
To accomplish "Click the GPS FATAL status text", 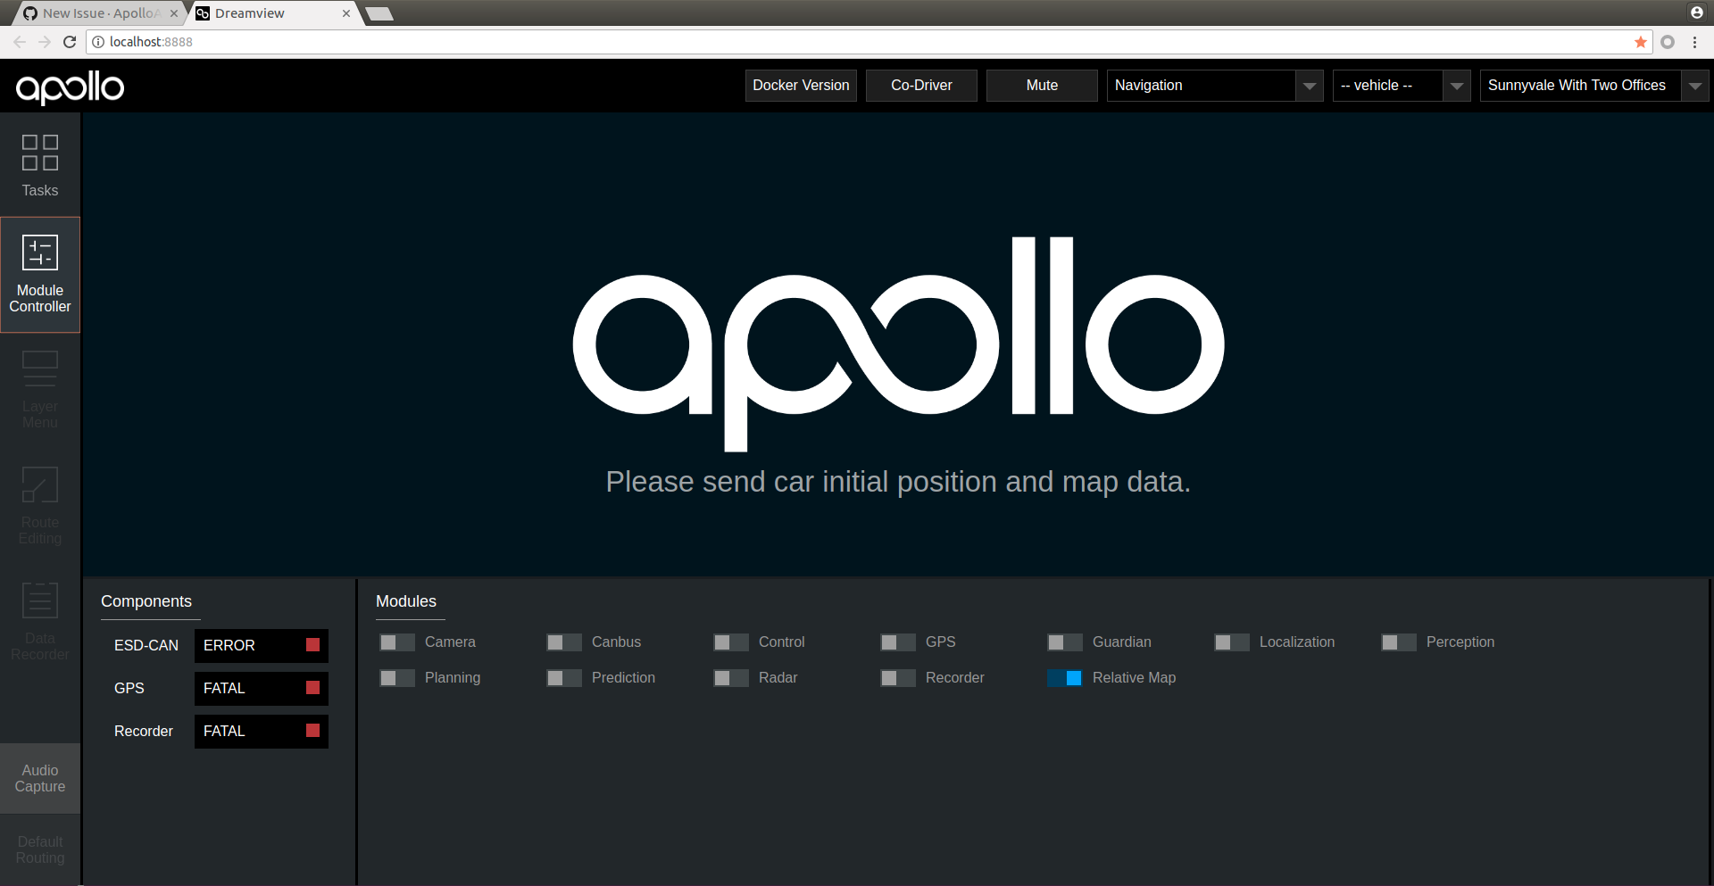I will coord(224,688).
